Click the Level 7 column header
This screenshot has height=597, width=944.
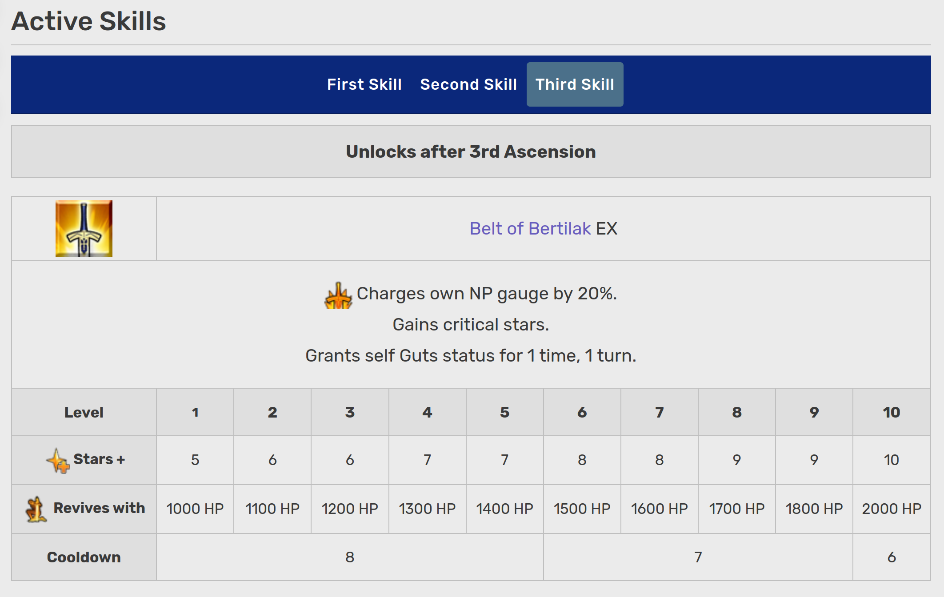(660, 412)
